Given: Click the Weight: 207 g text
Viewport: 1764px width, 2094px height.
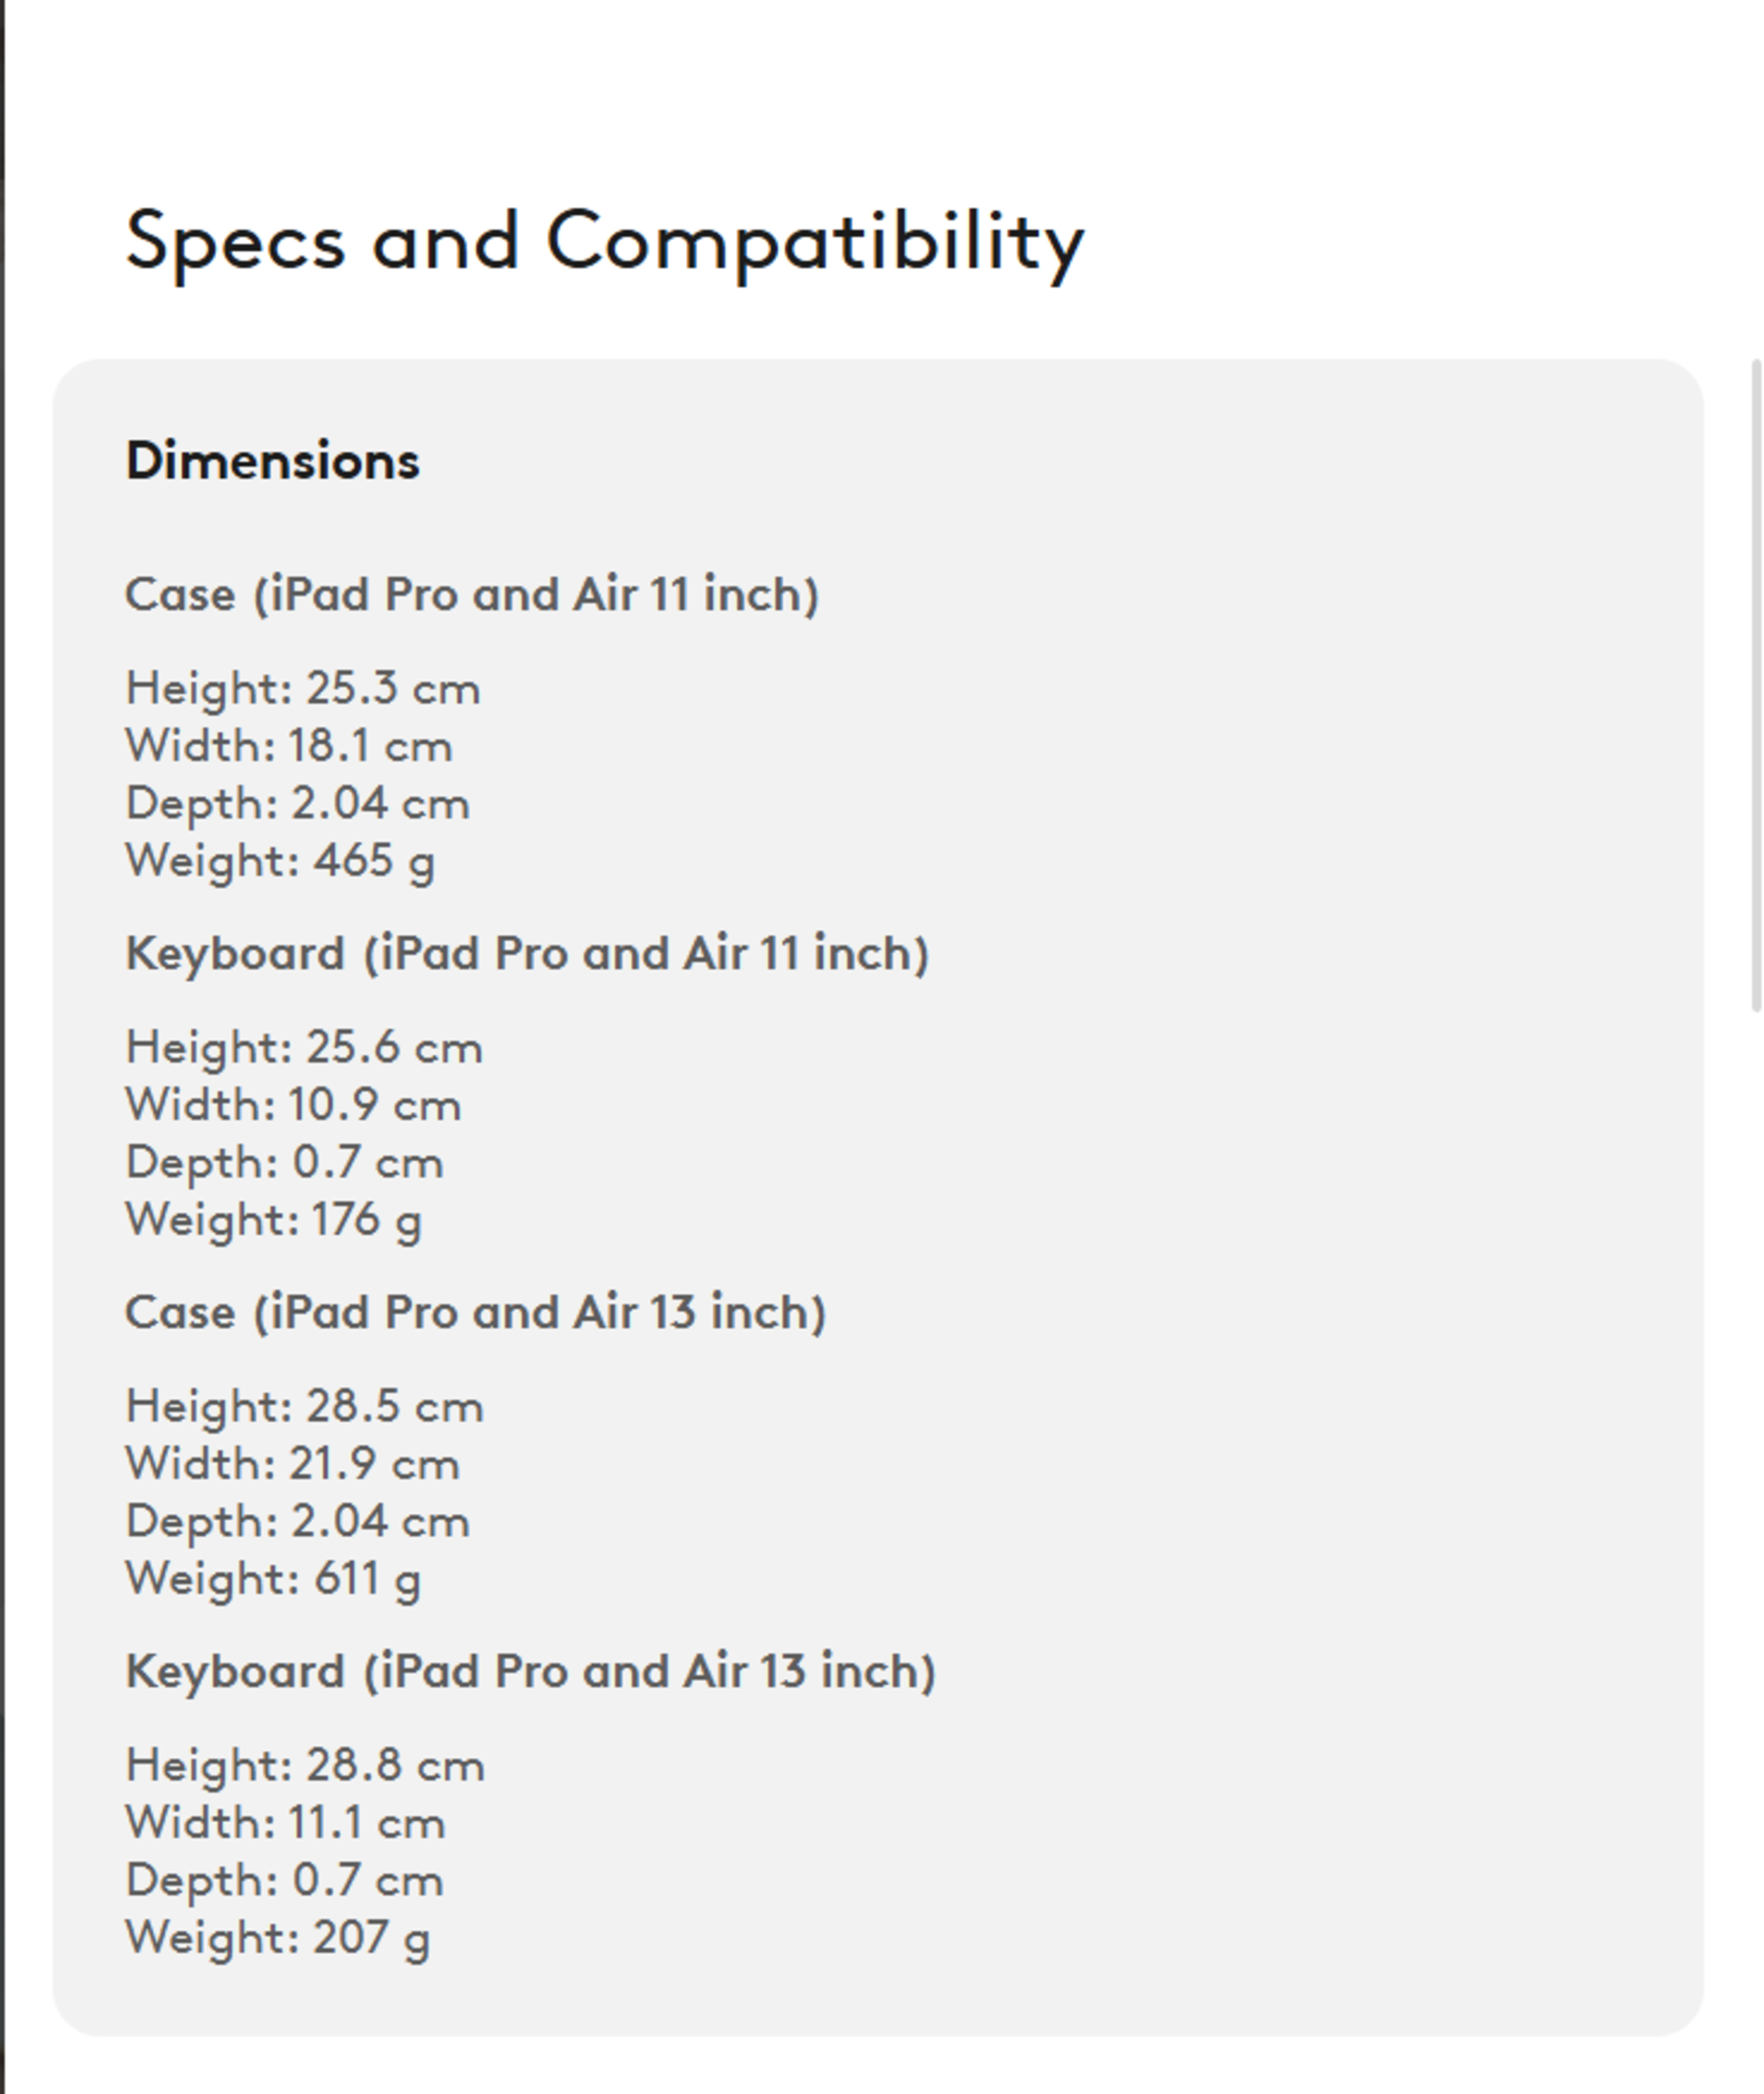Looking at the screenshot, I should pos(277,1938).
